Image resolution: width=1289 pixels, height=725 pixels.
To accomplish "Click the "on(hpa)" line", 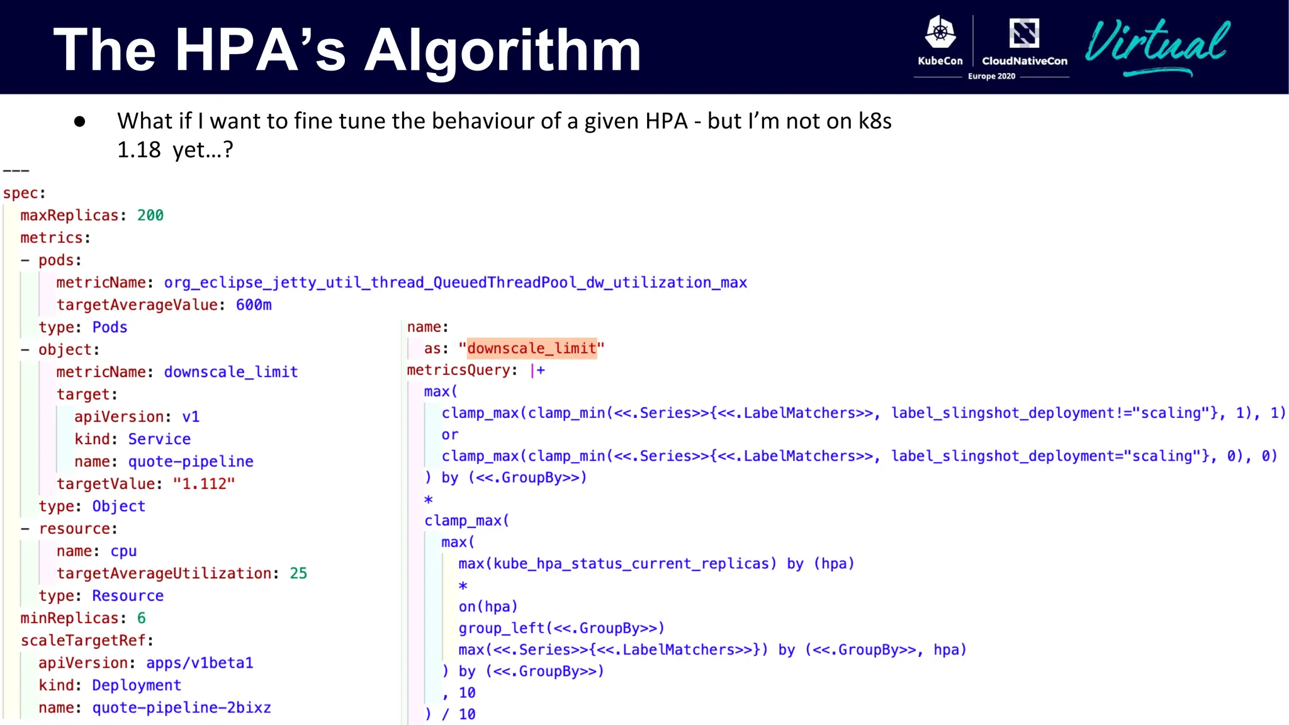I will click(488, 607).
